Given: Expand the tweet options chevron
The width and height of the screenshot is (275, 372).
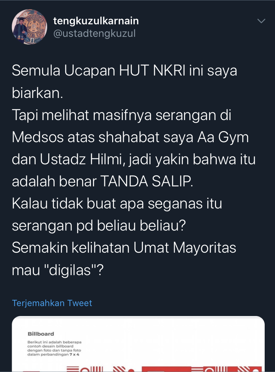Looking at the screenshot, I should [261, 21].
